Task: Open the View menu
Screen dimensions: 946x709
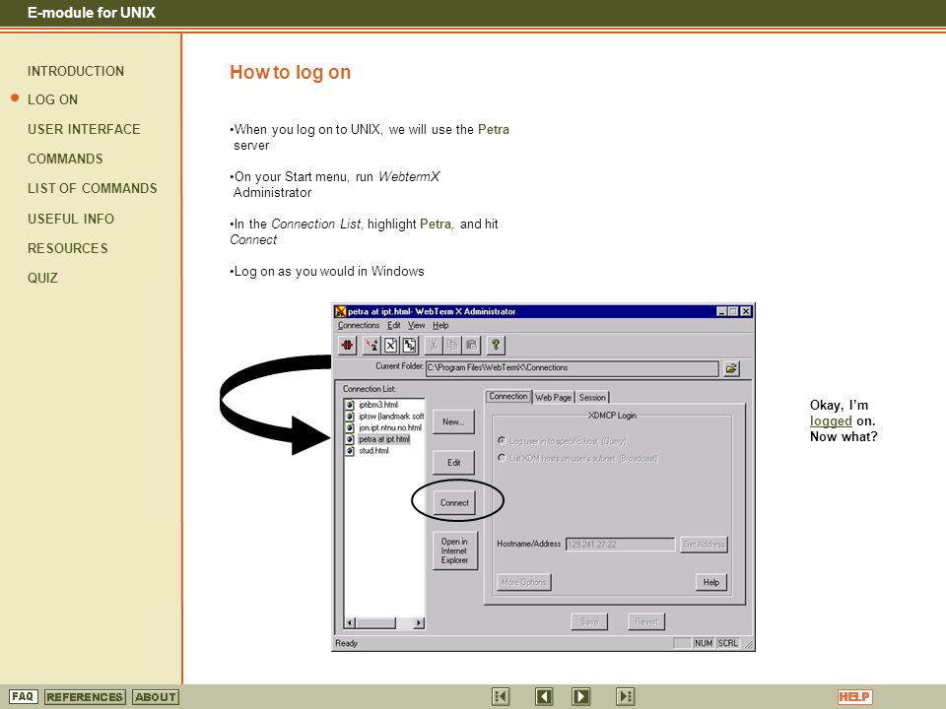Action: point(416,326)
